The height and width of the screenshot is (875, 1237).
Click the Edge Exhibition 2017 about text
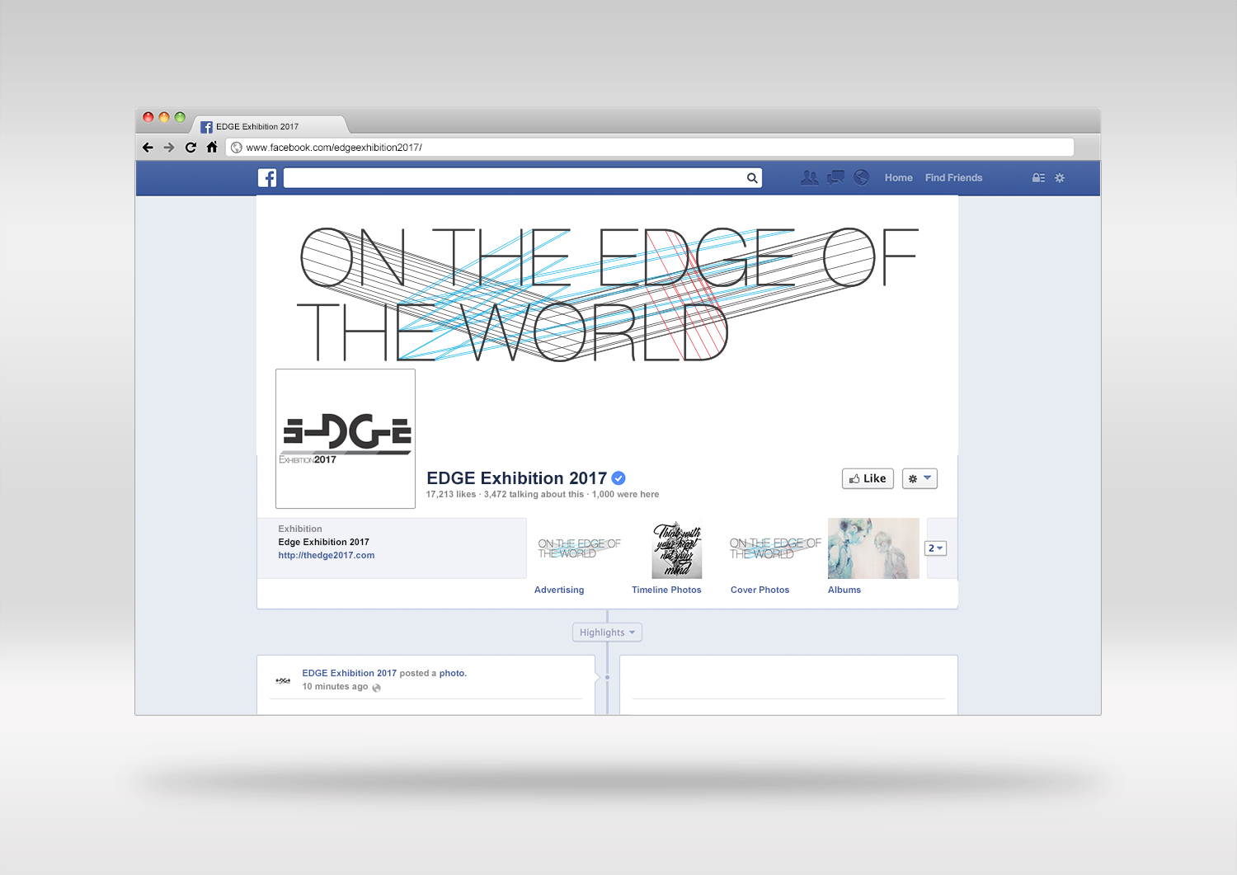pos(323,543)
